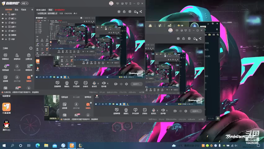Click the bell notification icon in main window

[135, 12]
